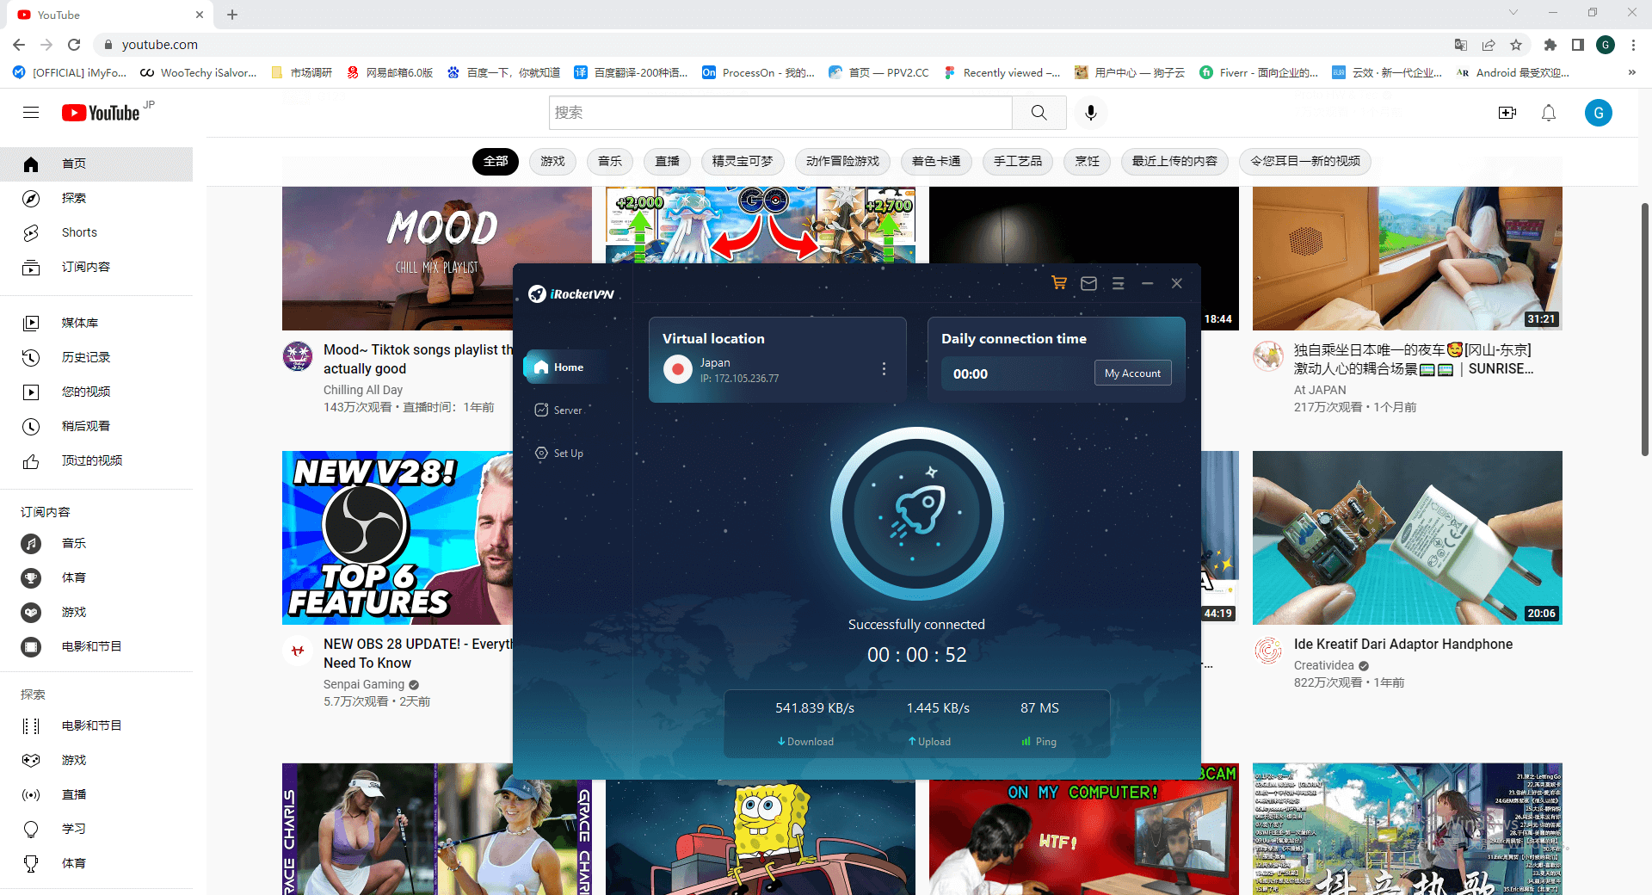Open Shorts in the YouTube sidebar
The height and width of the screenshot is (895, 1652).
tap(96, 232)
